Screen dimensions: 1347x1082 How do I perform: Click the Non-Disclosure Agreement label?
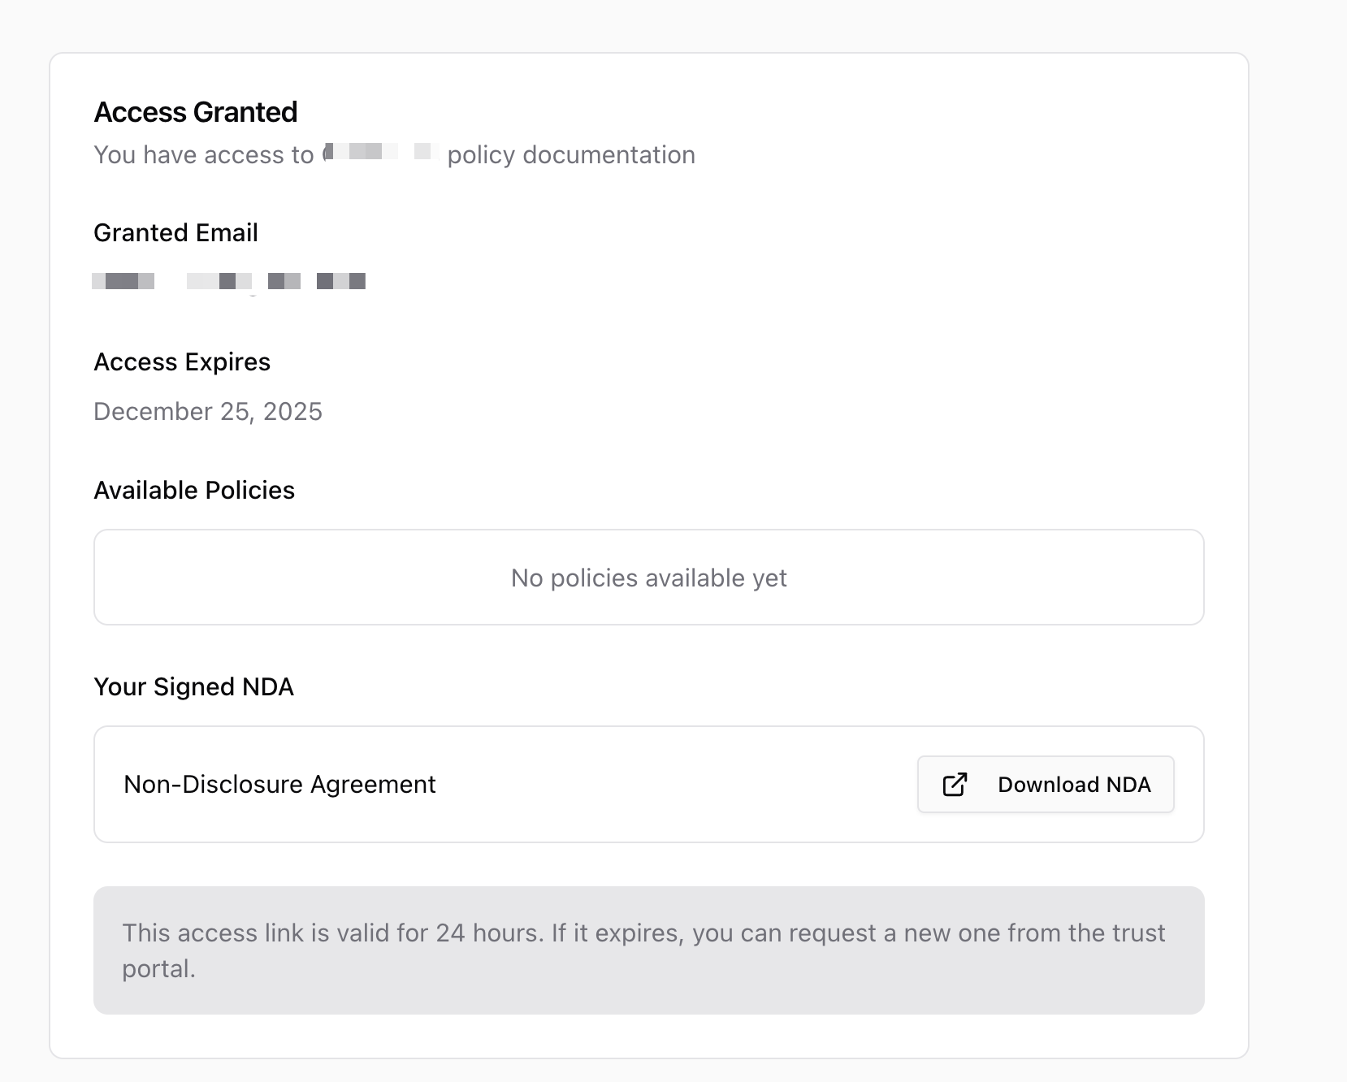(x=279, y=785)
